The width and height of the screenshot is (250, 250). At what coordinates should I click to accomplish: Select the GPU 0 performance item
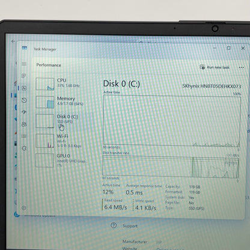click(x=64, y=160)
